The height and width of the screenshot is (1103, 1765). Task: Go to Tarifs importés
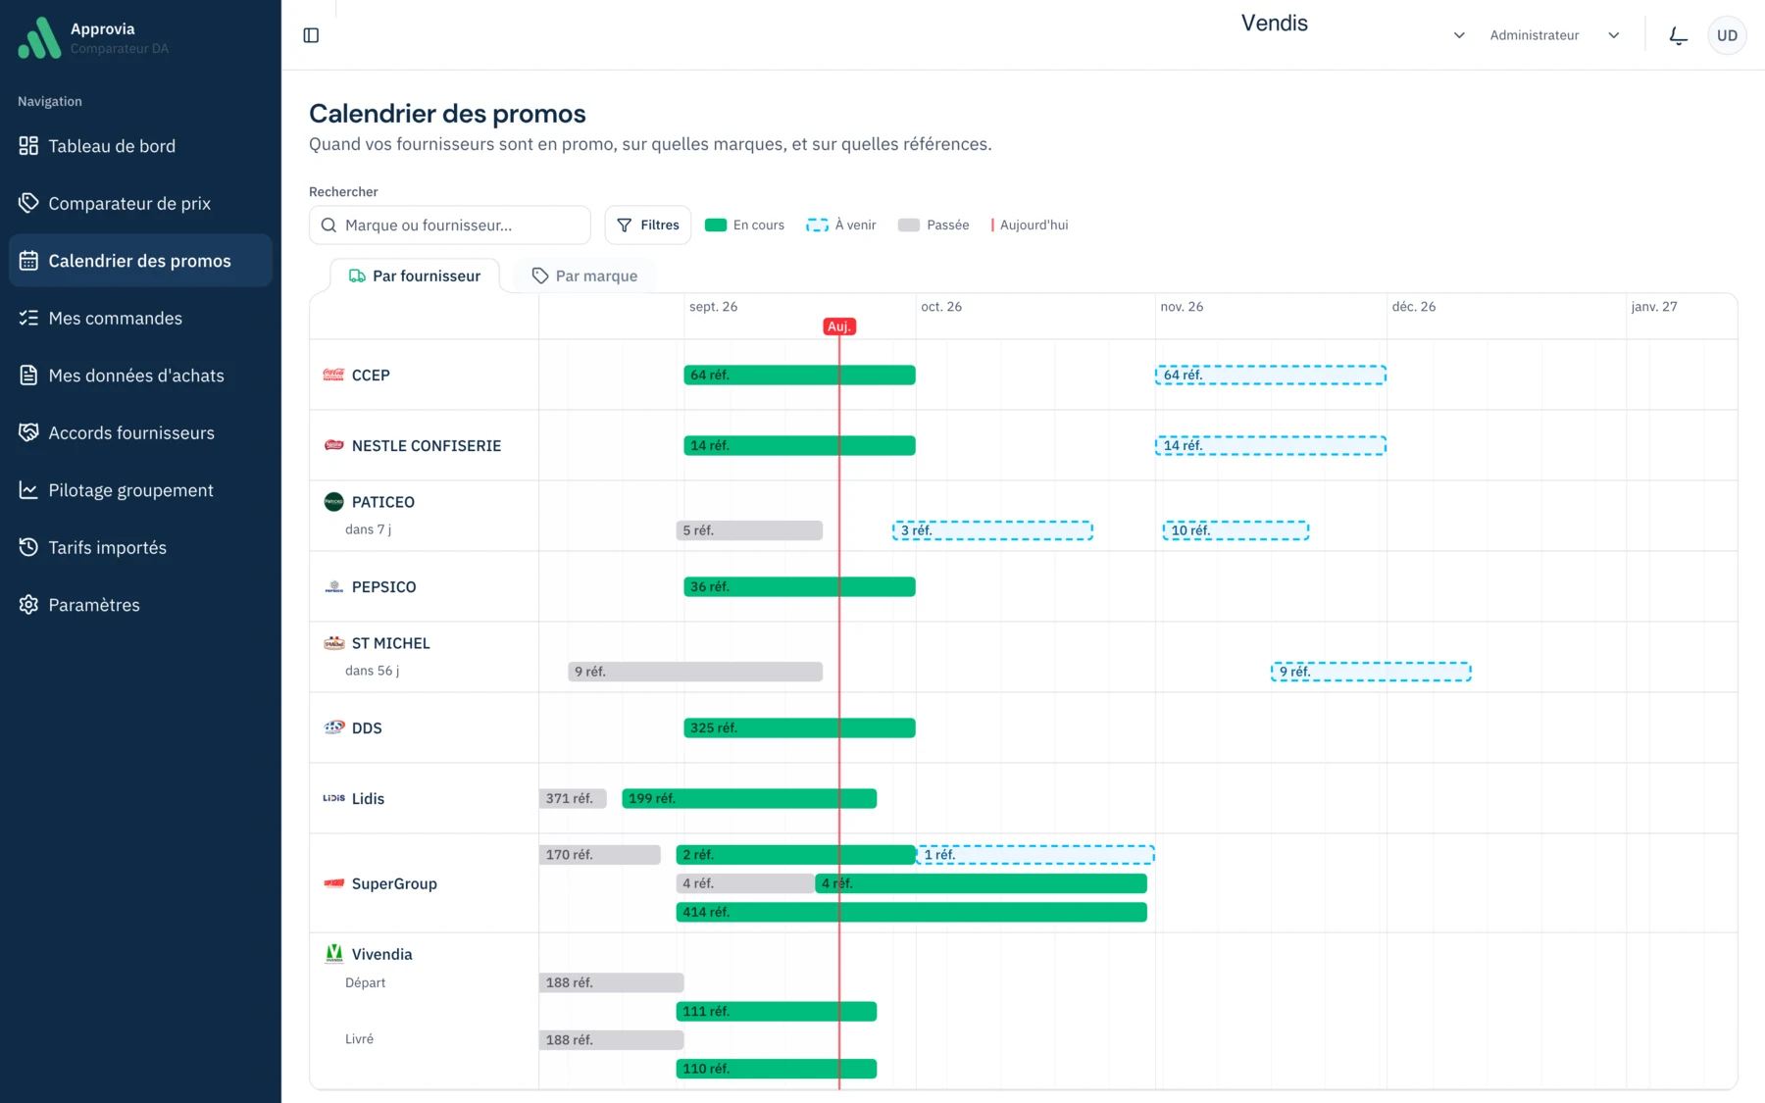coord(140,547)
